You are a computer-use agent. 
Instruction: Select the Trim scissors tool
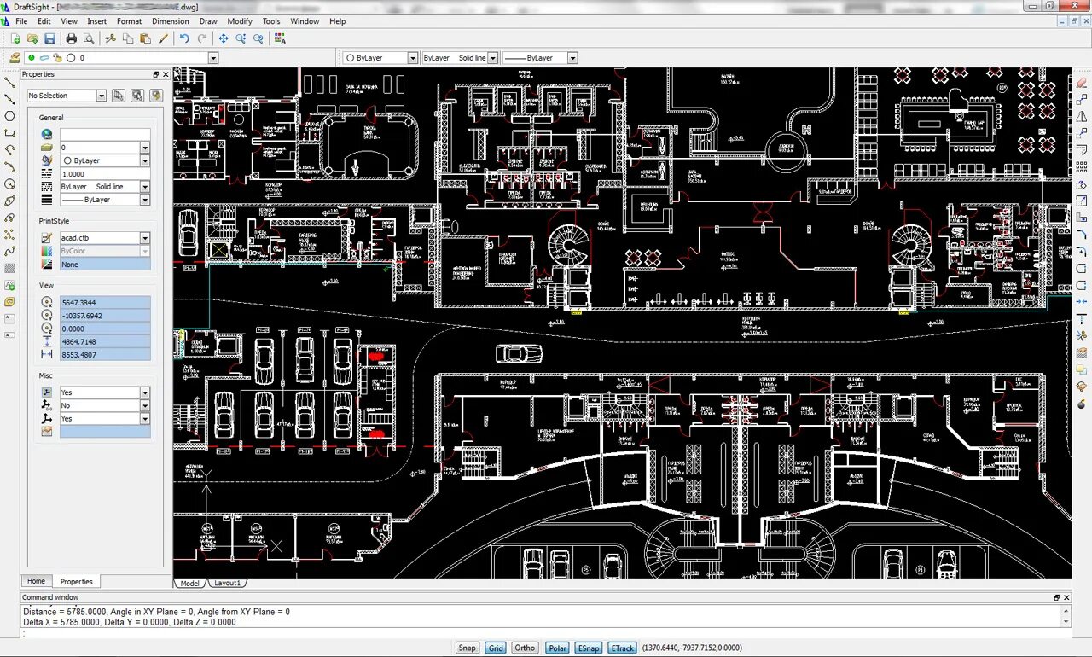(x=1082, y=335)
